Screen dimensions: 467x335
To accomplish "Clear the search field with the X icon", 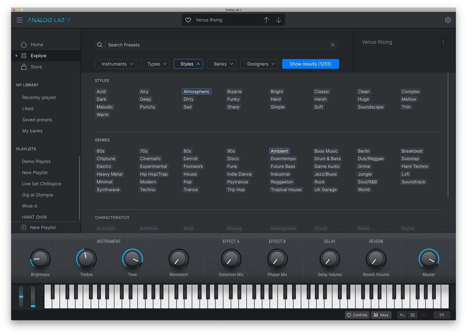I will click(333, 45).
